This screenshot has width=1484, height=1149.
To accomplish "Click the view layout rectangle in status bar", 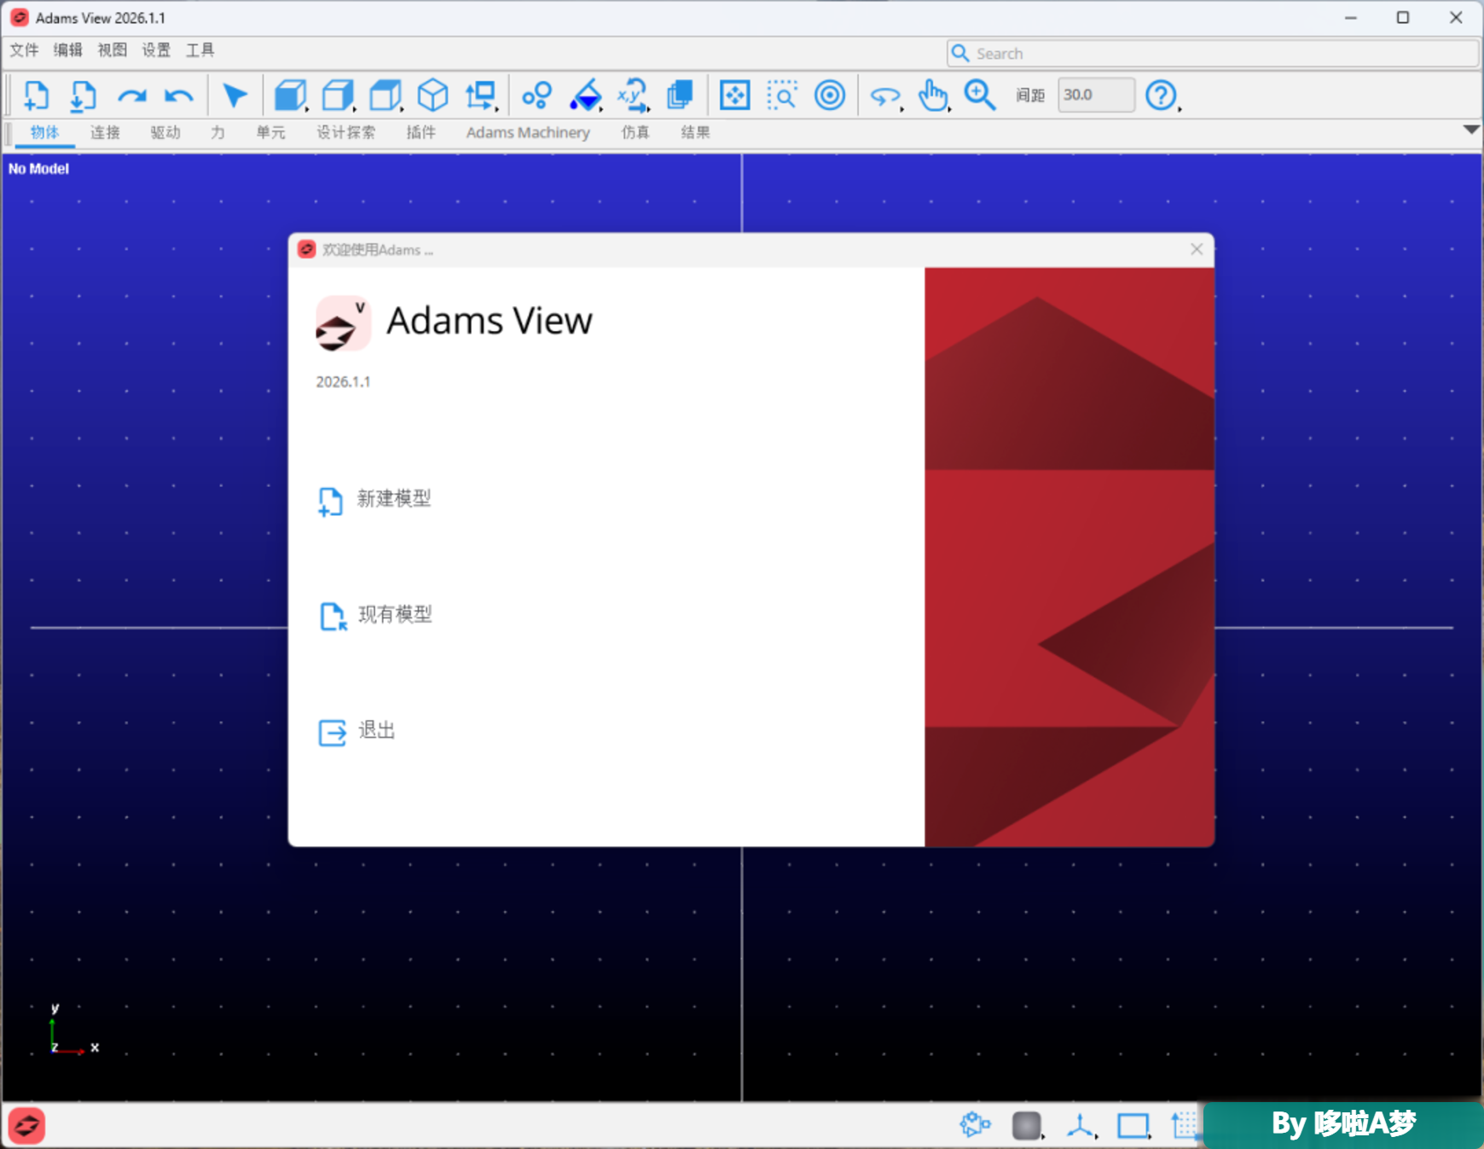I will coord(1133,1127).
